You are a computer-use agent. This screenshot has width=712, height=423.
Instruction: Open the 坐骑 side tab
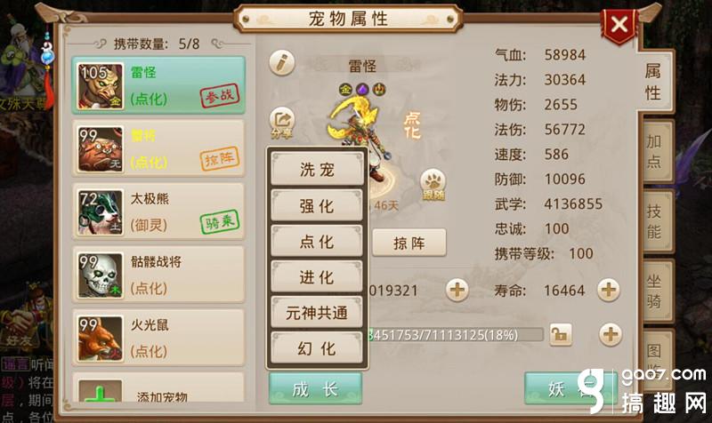coord(655,291)
